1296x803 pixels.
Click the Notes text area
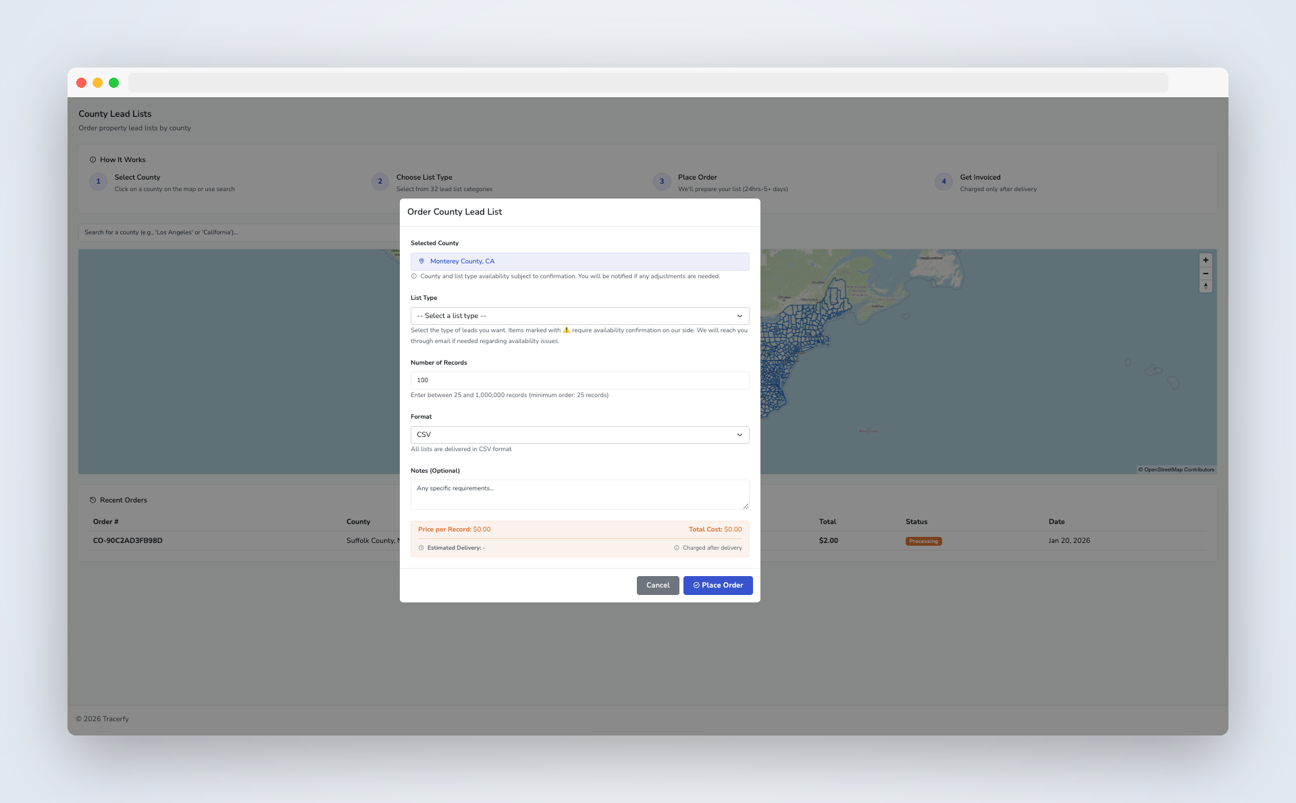[579, 494]
